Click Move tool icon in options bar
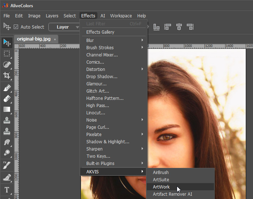Screen dimensions: 253x199 (7, 26)
